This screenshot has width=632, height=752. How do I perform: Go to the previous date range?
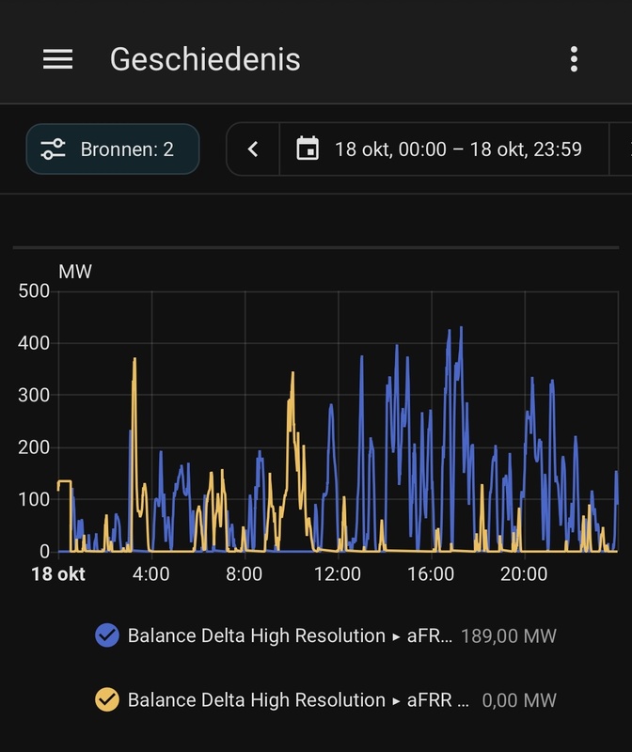253,149
